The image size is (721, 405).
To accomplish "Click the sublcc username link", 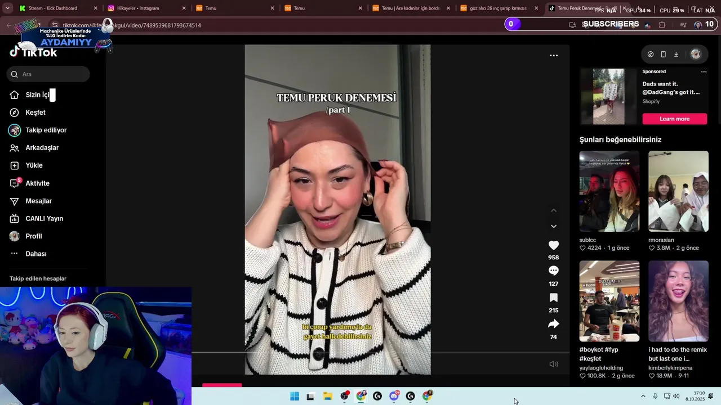I will 588,240.
